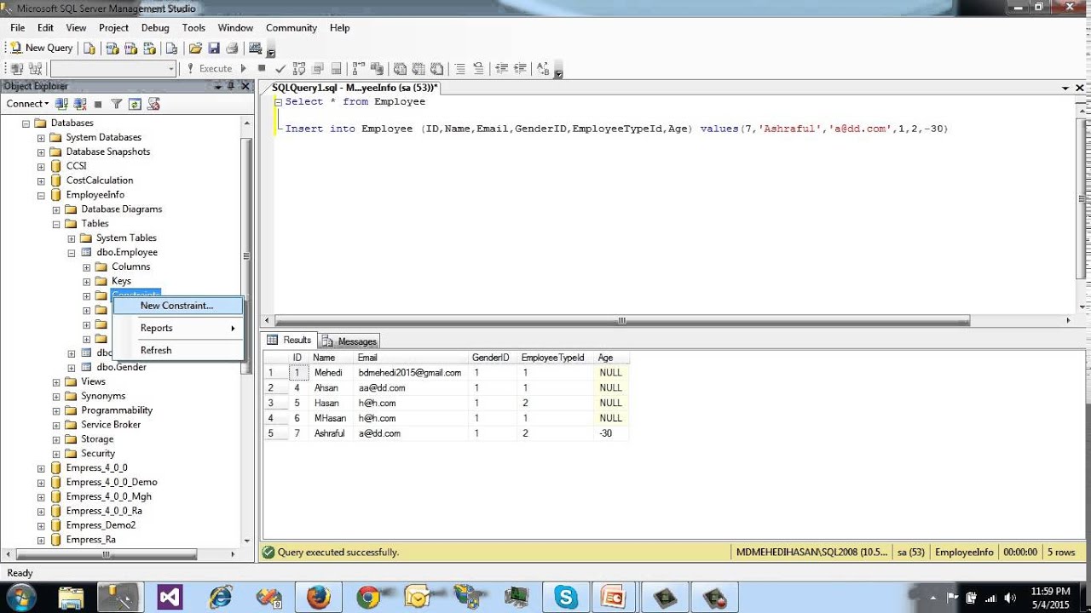
Task: Expand the CostCalculation database node
Action: point(40,180)
